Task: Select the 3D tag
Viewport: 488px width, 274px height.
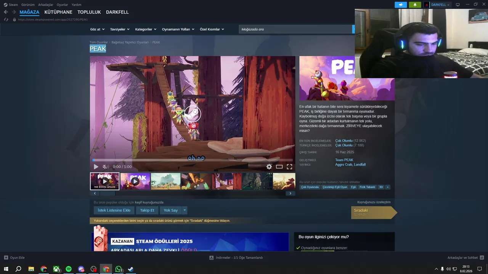Action: click(x=381, y=187)
